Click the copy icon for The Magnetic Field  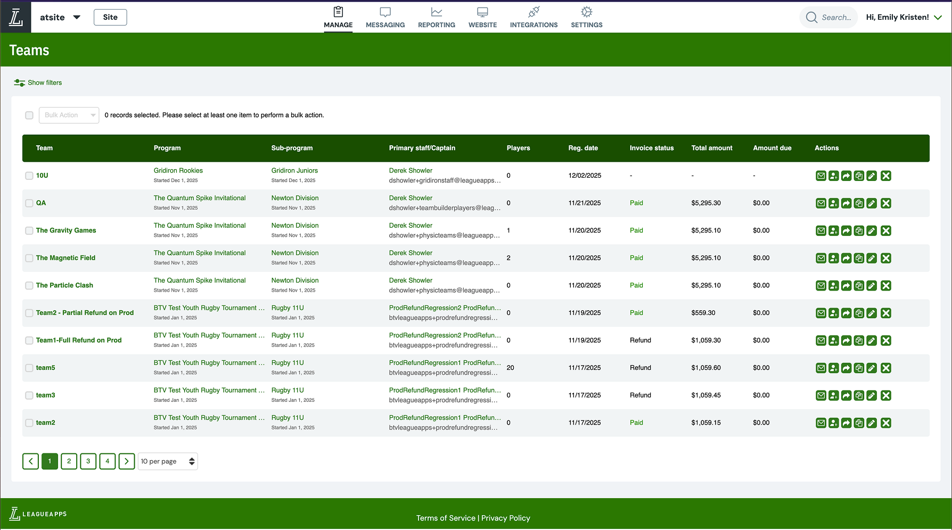pos(859,258)
